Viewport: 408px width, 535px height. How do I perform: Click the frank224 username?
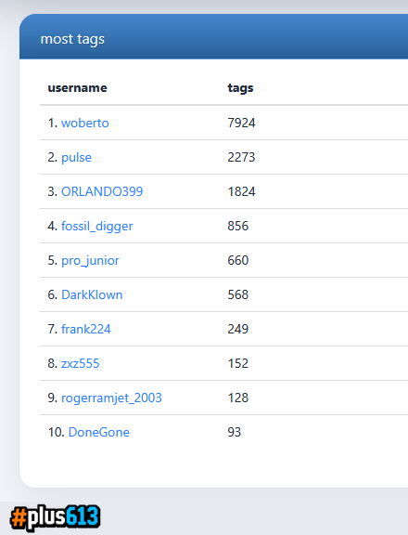click(86, 329)
